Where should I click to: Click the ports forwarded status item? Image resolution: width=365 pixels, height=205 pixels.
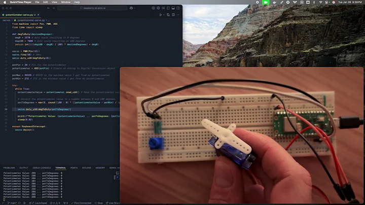65,203
